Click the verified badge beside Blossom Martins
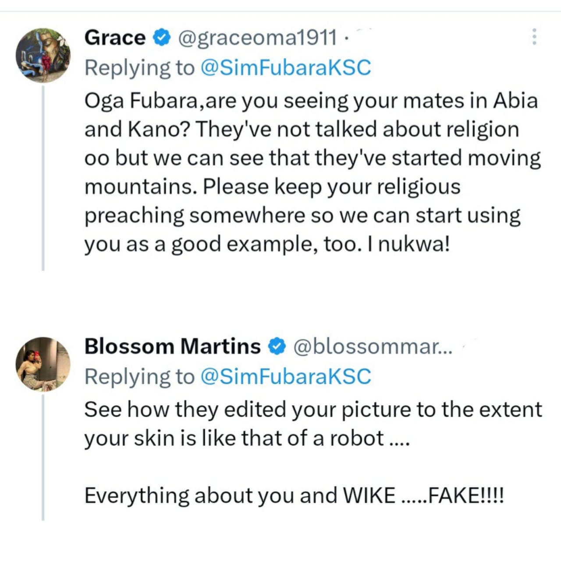 click(x=277, y=346)
